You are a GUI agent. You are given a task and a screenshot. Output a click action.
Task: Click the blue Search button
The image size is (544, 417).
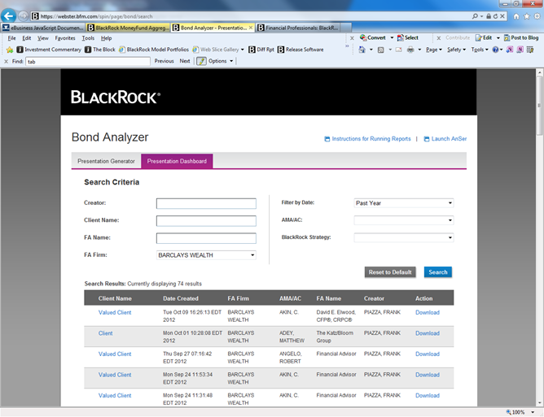click(438, 272)
